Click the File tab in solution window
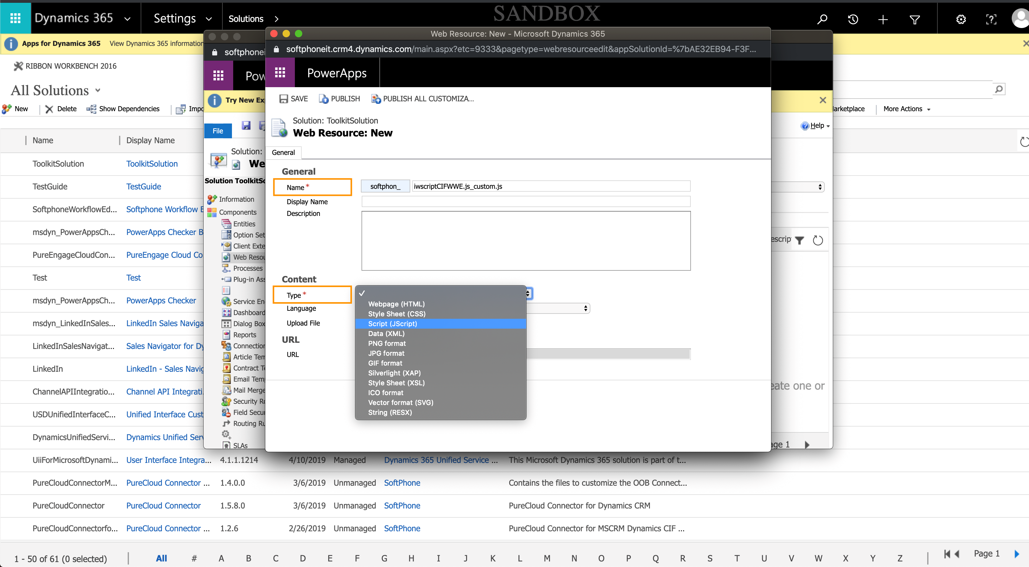The height and width of the screenshot is (567, 1029). [218, 131]
